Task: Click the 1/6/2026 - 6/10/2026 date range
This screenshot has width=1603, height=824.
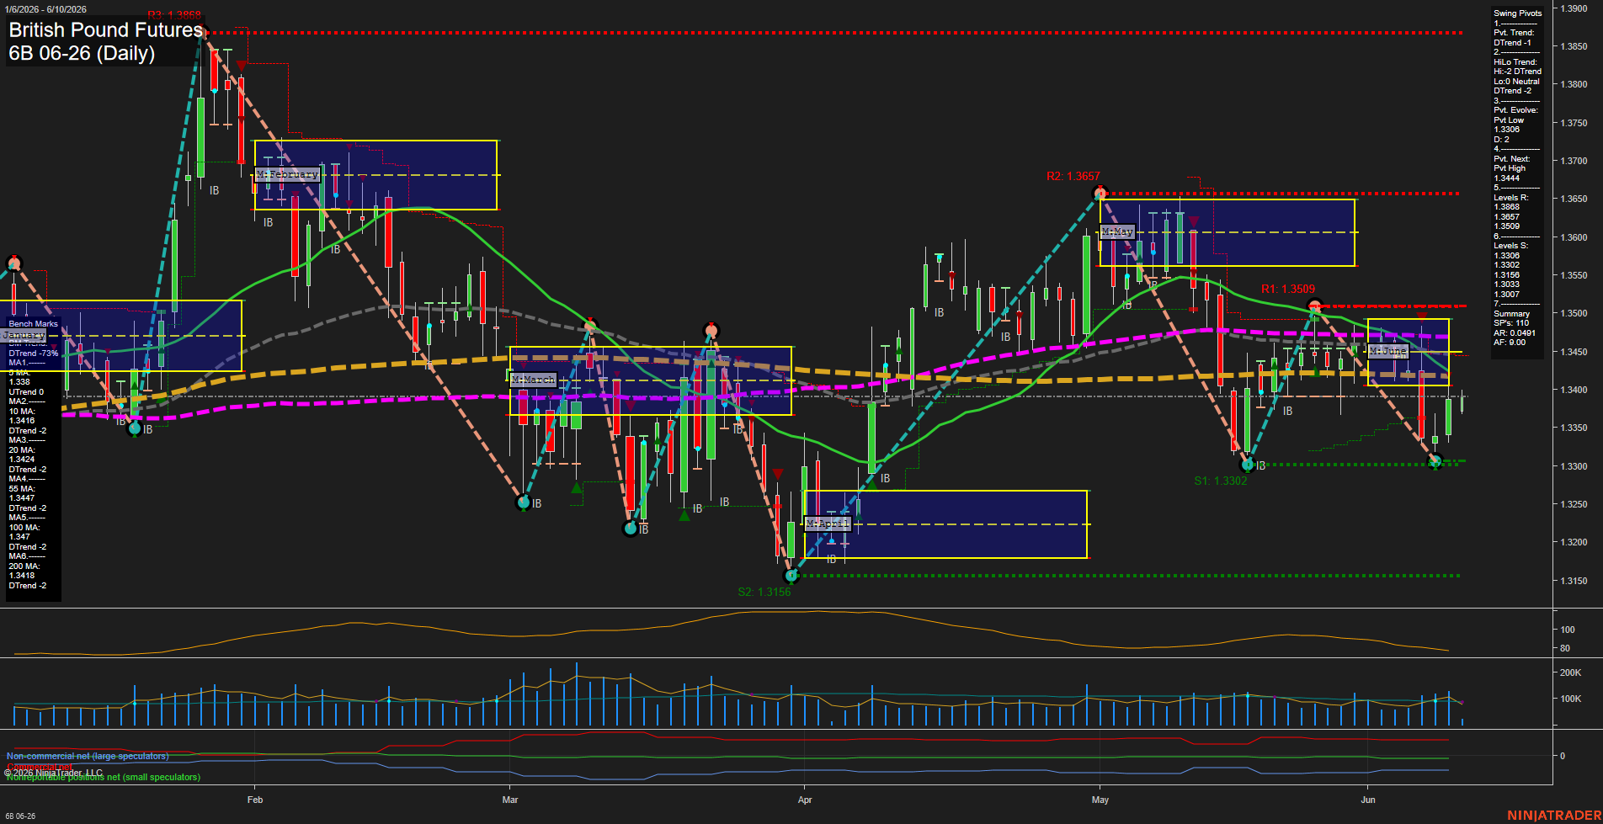Action: tap(45, 9)
